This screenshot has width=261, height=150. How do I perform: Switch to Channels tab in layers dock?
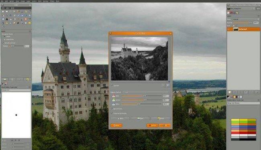[231, 13]
